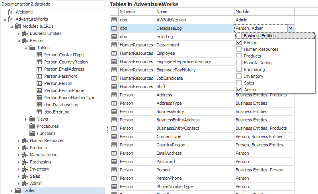Click the Modules & ERDs folder icon
This screenshot has height=194, width=318.
coord(18,26)
